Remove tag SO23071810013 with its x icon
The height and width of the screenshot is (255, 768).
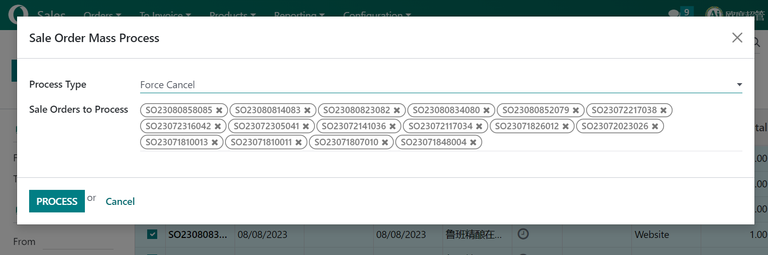[214, 142]
